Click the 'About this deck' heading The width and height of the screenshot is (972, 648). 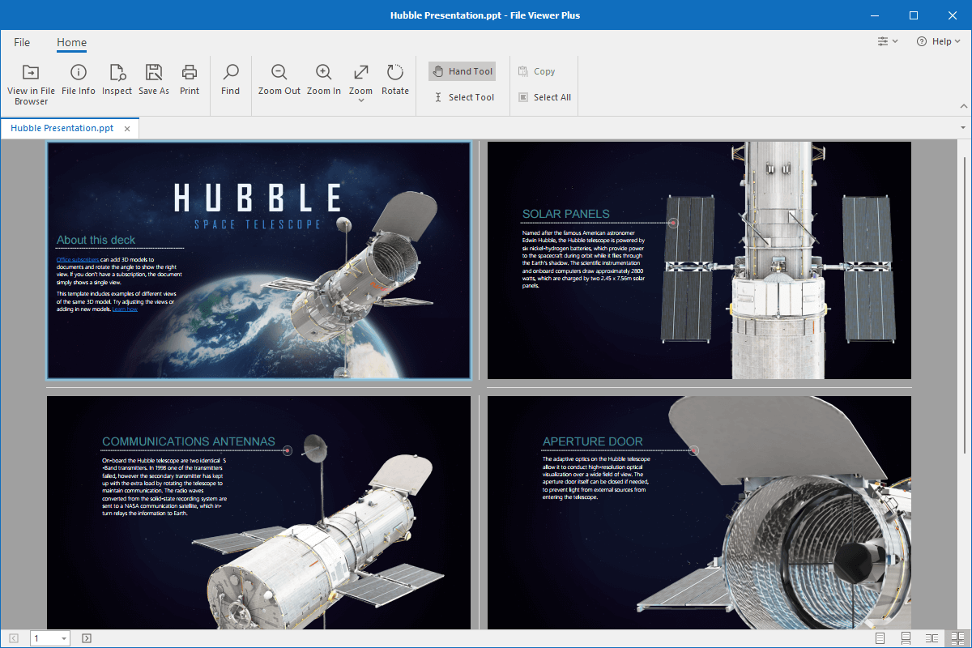click(x=96, y=240)
